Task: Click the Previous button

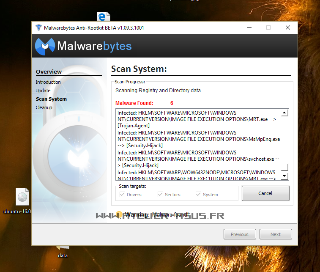Action: (x=239, y=234)
